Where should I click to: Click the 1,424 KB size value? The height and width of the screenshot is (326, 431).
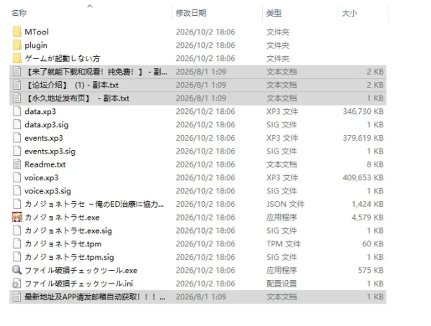point(368,204)
